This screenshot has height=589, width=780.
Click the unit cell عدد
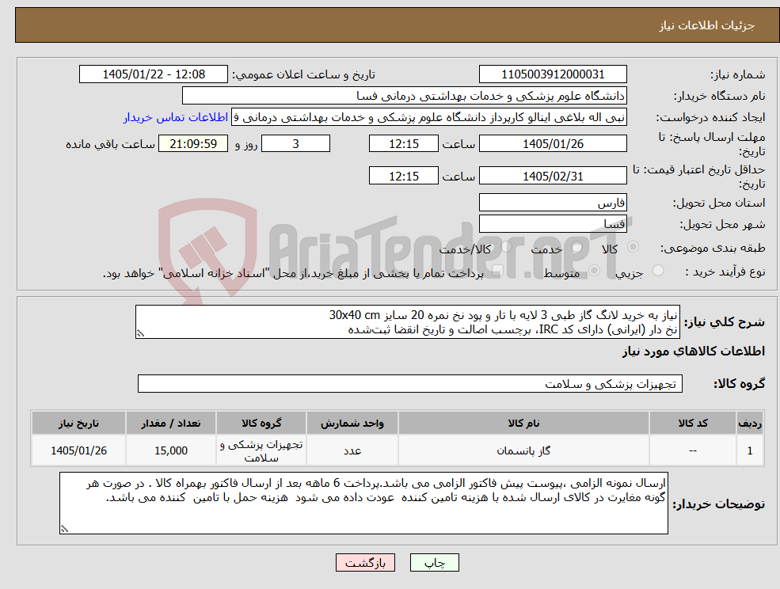tap(352, 450)
